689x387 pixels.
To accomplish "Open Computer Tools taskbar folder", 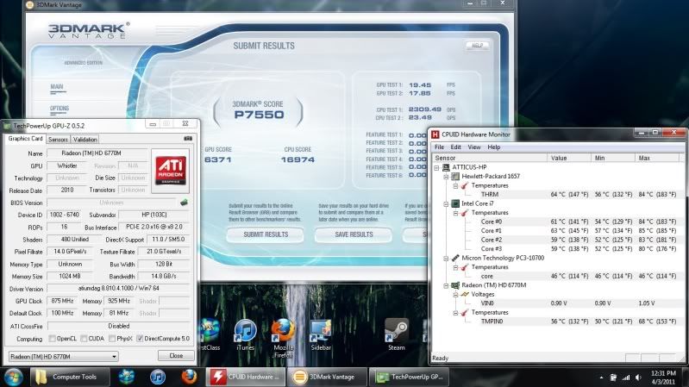I will pos(70,377).
